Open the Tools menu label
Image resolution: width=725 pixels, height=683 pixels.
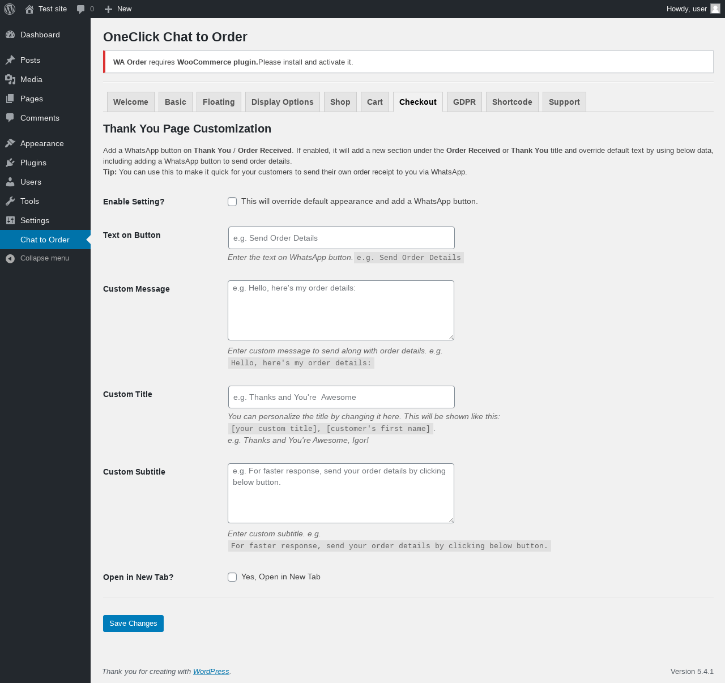point(29,201)
